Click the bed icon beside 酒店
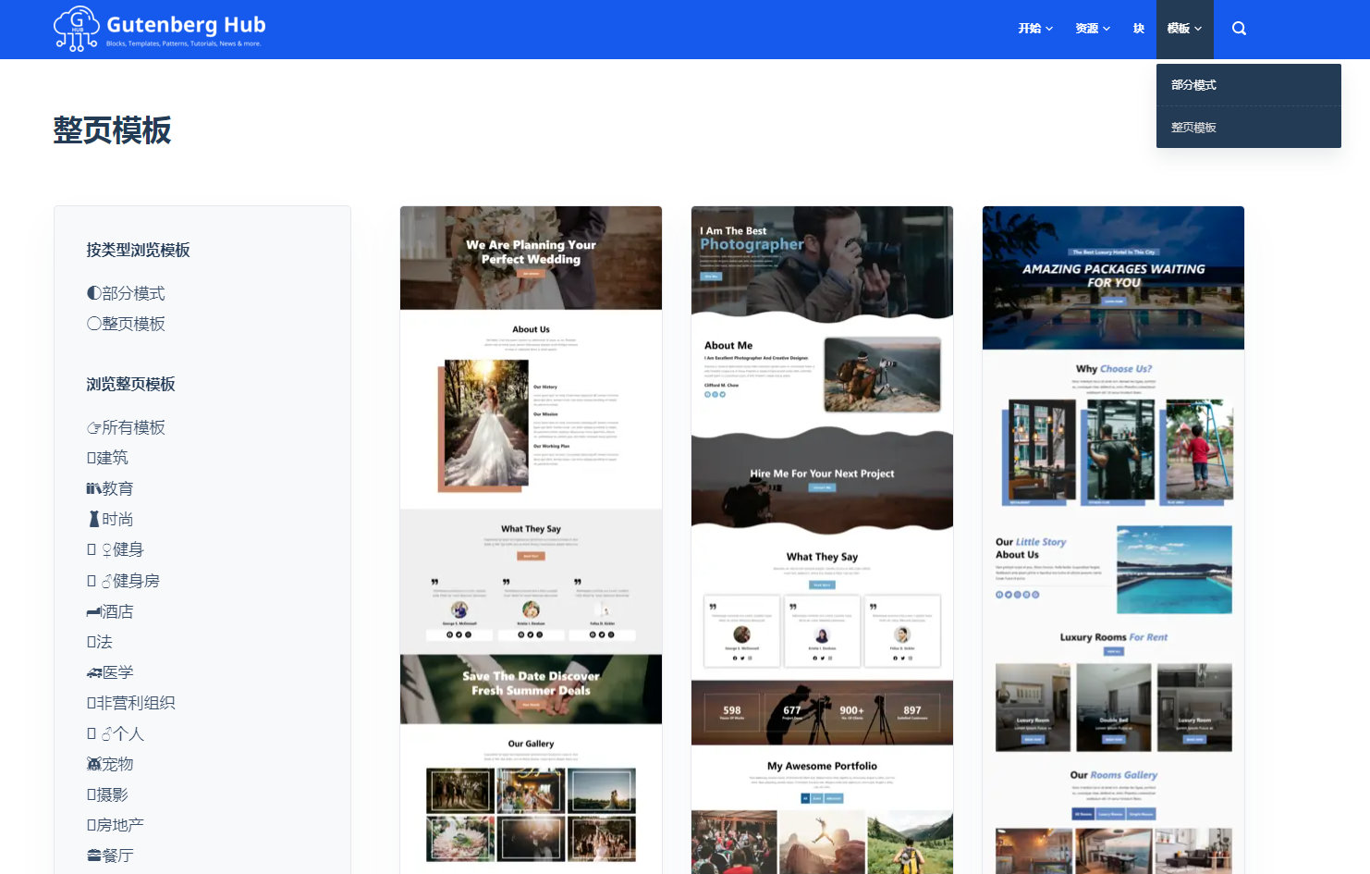Screen dimensions: 1370x874 pos(93,611)
